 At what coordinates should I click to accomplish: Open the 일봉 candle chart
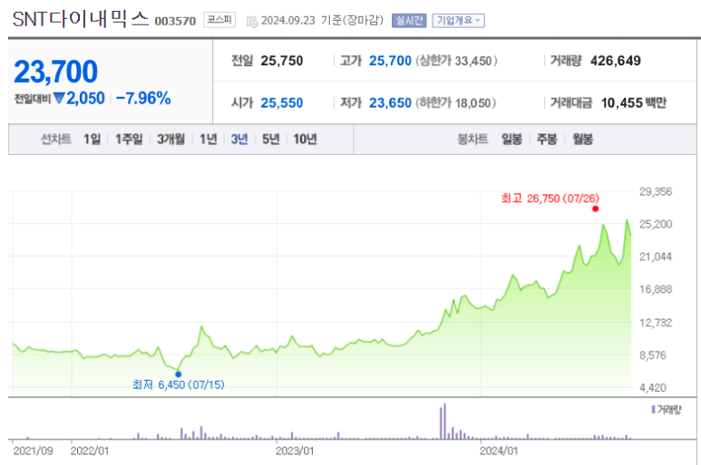coord(511,140)
